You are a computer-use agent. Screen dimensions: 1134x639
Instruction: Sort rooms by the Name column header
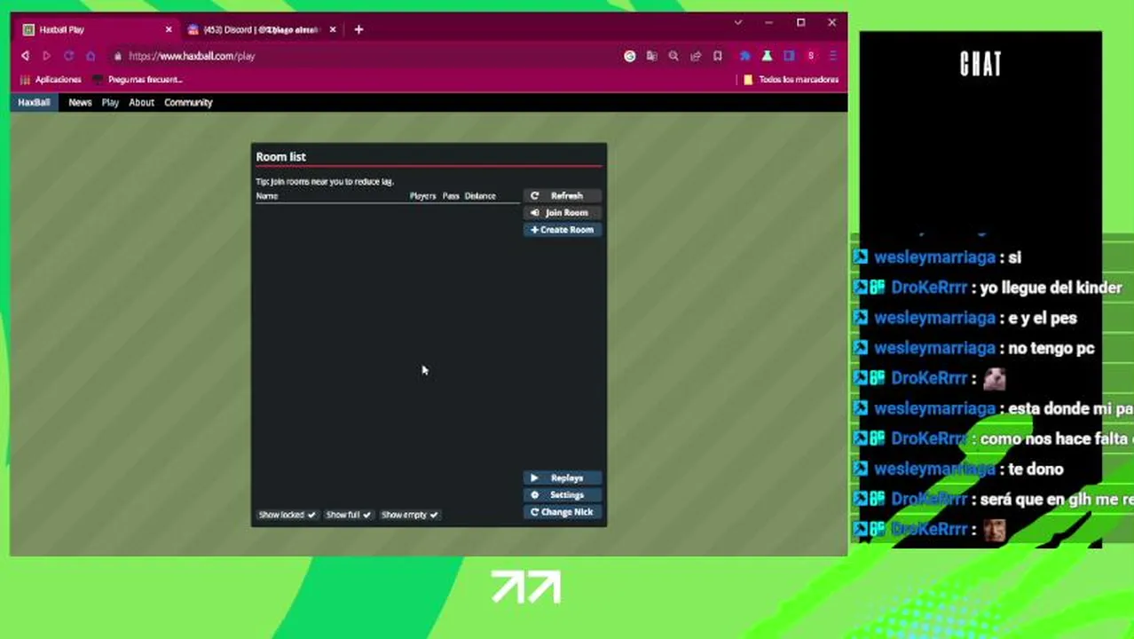(x=267, y=195)
